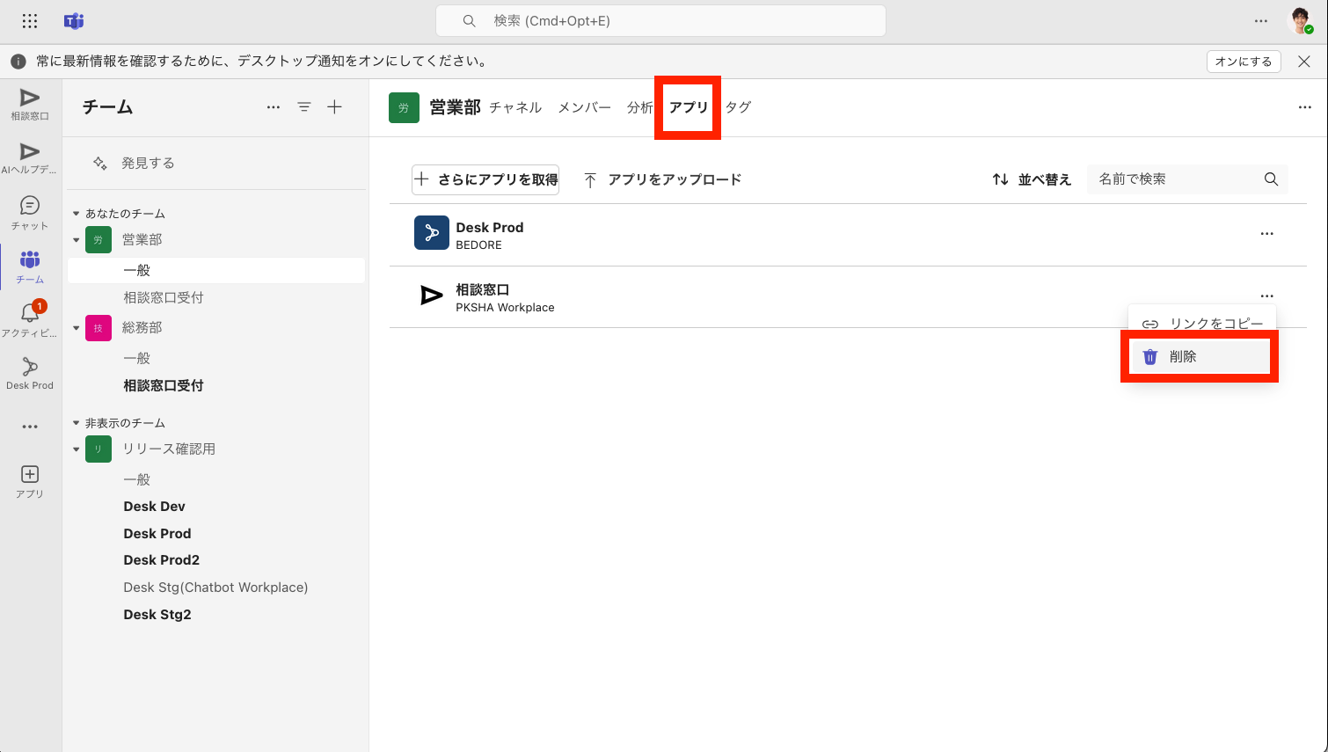1328x752 pixels.
Task: Open teams panel more options ellipsis
Action: click(274, 107)
